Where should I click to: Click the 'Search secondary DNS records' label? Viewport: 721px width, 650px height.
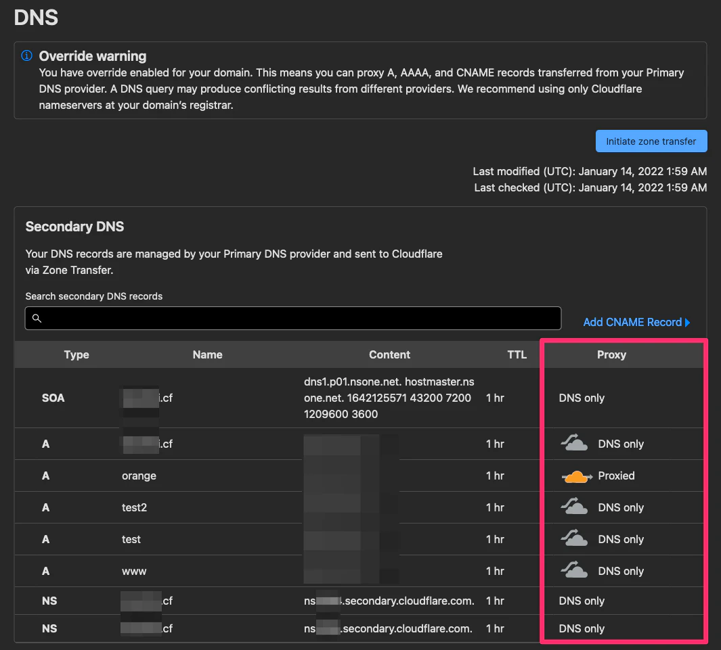94,296
